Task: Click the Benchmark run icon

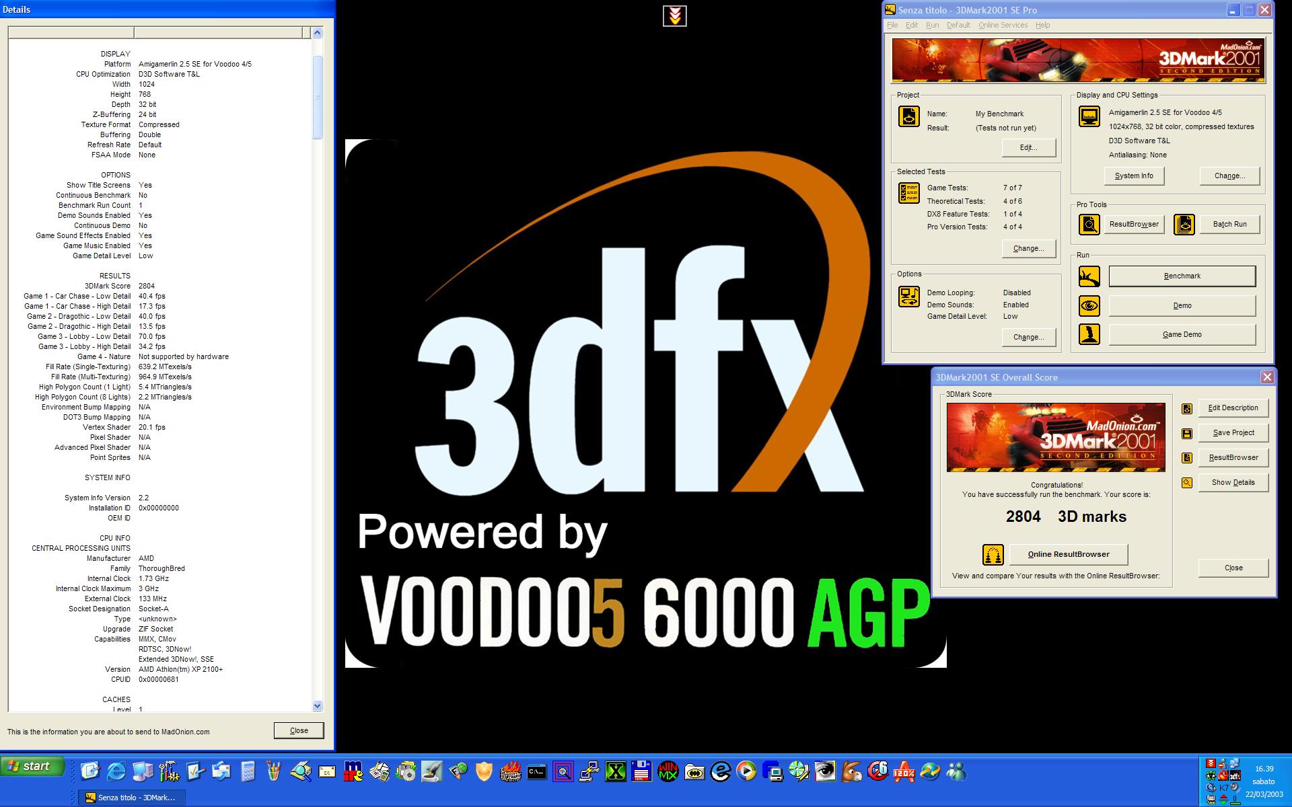Action: 1089,276
